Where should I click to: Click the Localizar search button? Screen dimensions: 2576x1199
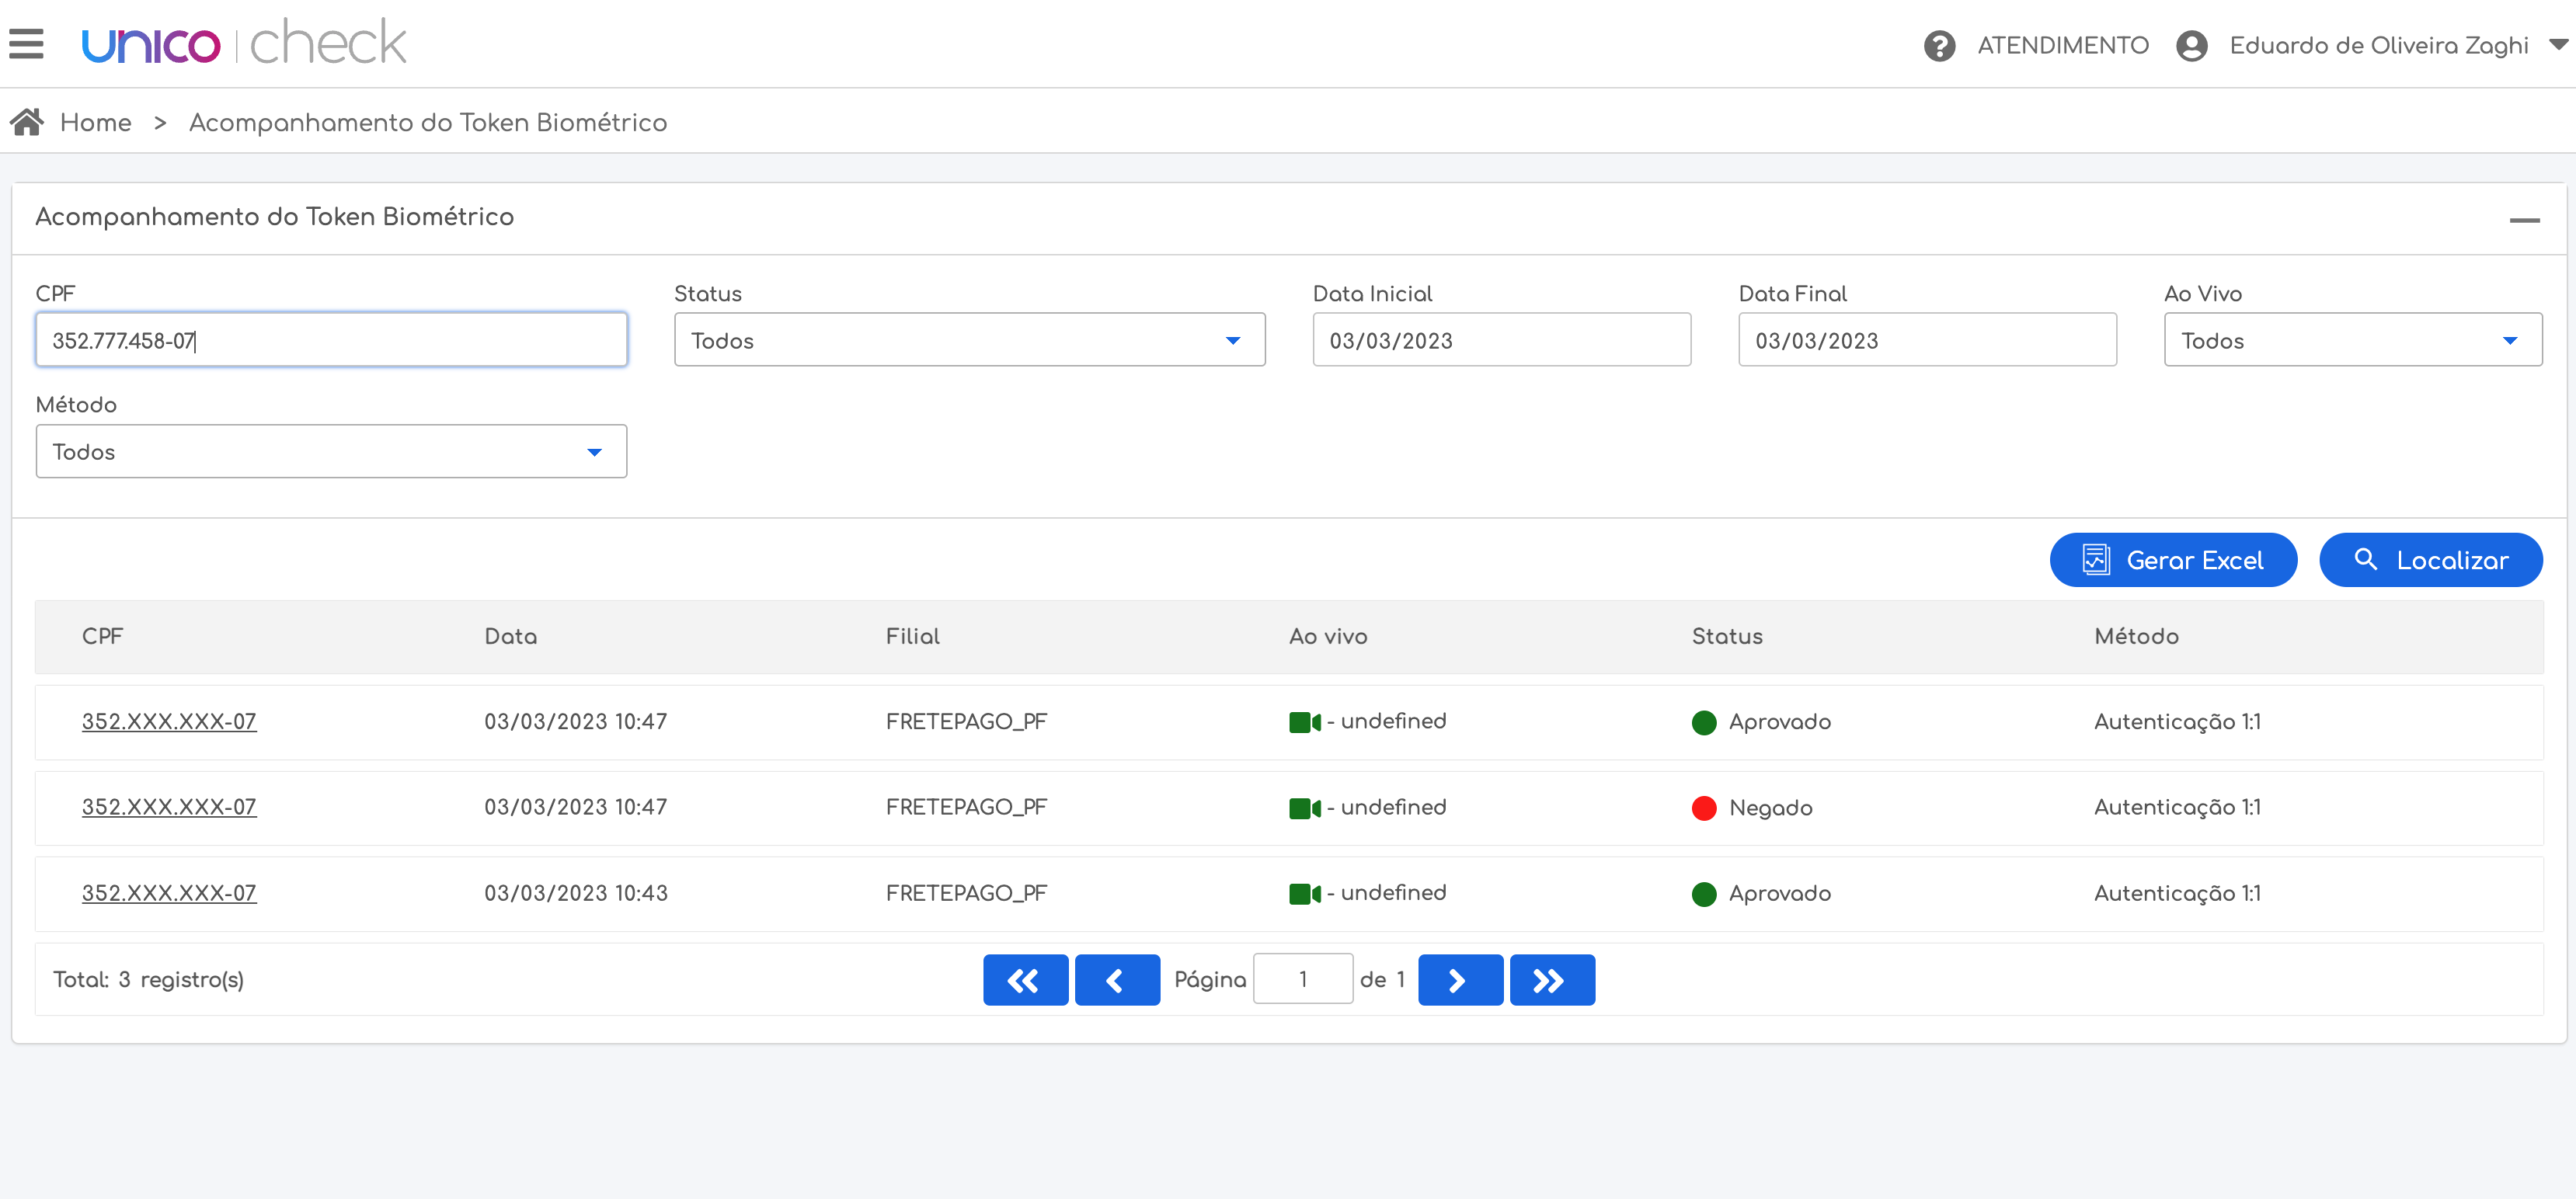[2430, 560]
